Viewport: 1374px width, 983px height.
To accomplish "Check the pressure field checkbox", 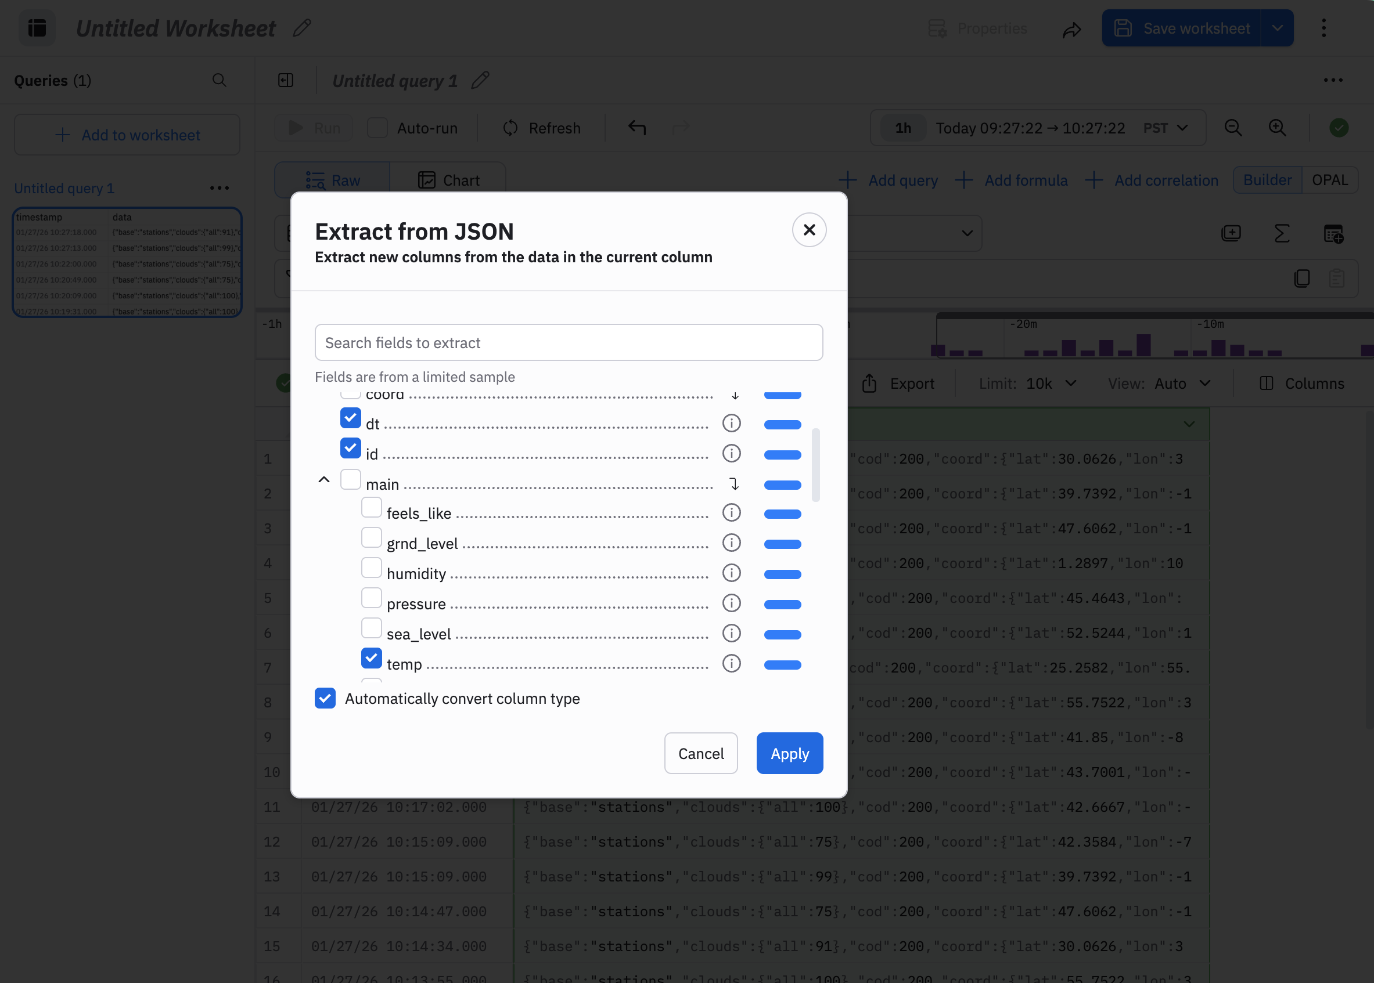I will [x=371, y=598].
